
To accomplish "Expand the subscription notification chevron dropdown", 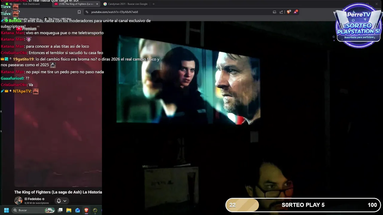I will (x=65, y=201).
